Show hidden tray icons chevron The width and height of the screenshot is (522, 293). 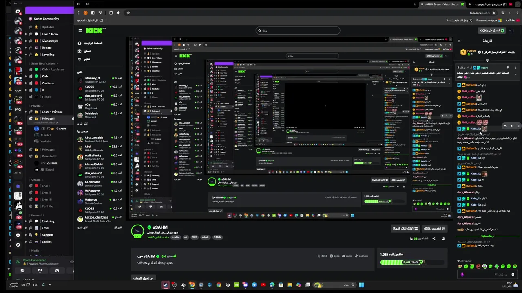[x=50, y=285]
